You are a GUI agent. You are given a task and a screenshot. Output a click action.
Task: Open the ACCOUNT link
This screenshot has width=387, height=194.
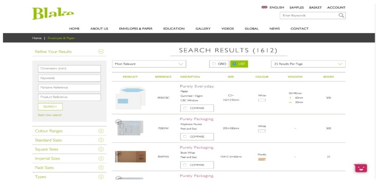(336, 8)
